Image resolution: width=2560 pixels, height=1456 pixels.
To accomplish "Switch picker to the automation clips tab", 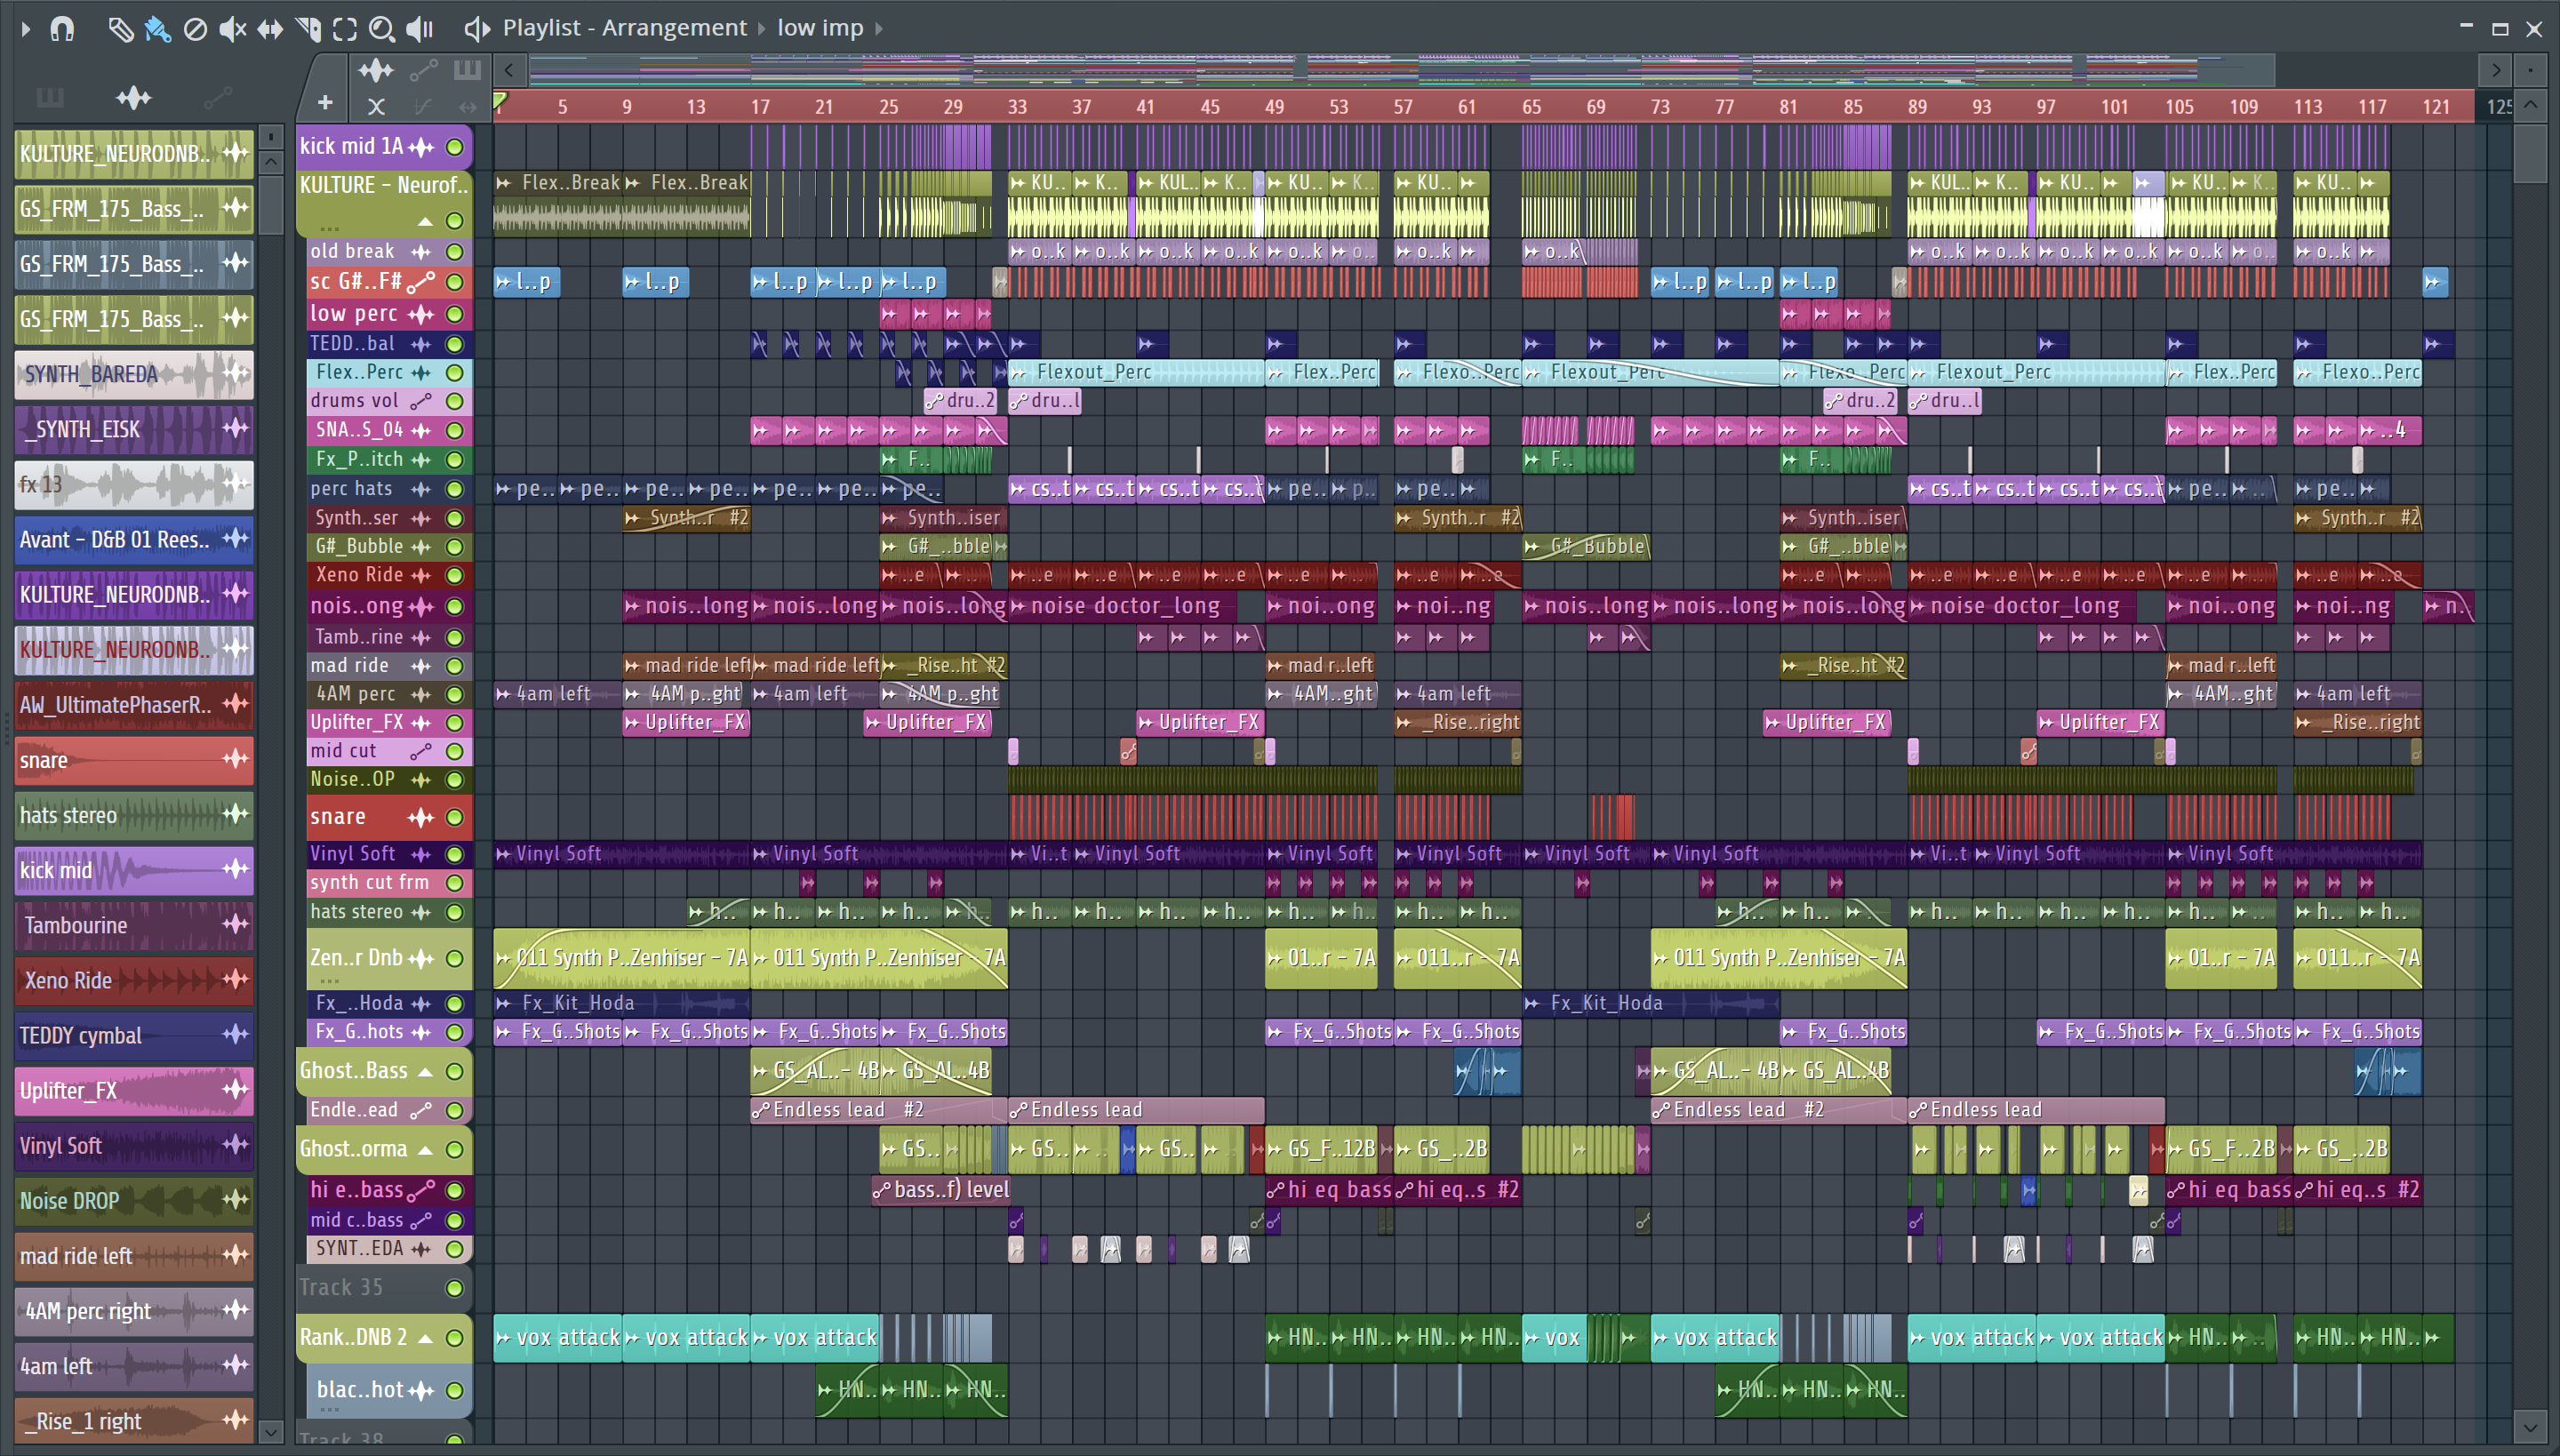I will coord(217,97).
